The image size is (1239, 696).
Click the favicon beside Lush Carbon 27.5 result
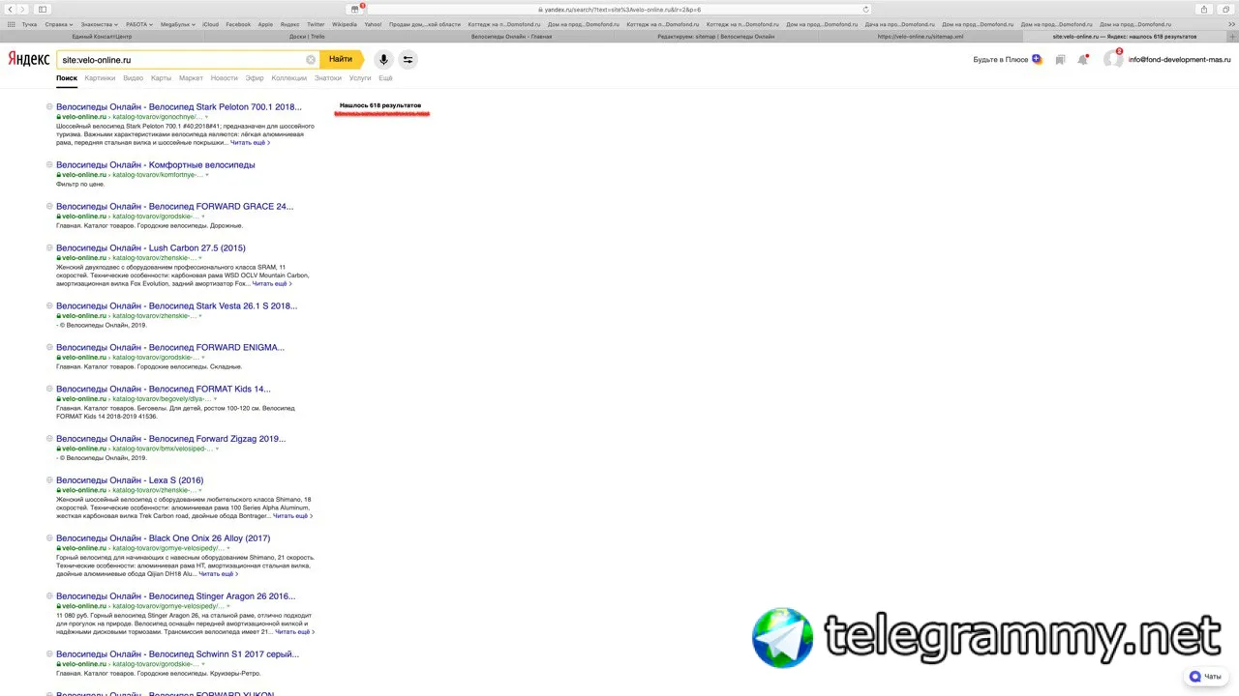coord(49,247)
